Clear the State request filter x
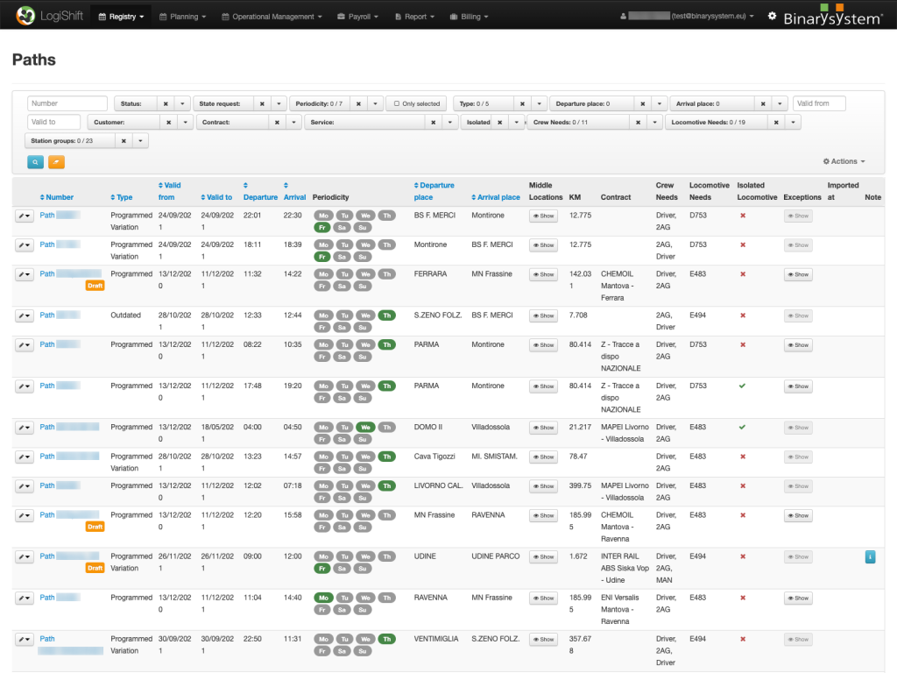This screenshot has width=897, height=673. [262, 103]
